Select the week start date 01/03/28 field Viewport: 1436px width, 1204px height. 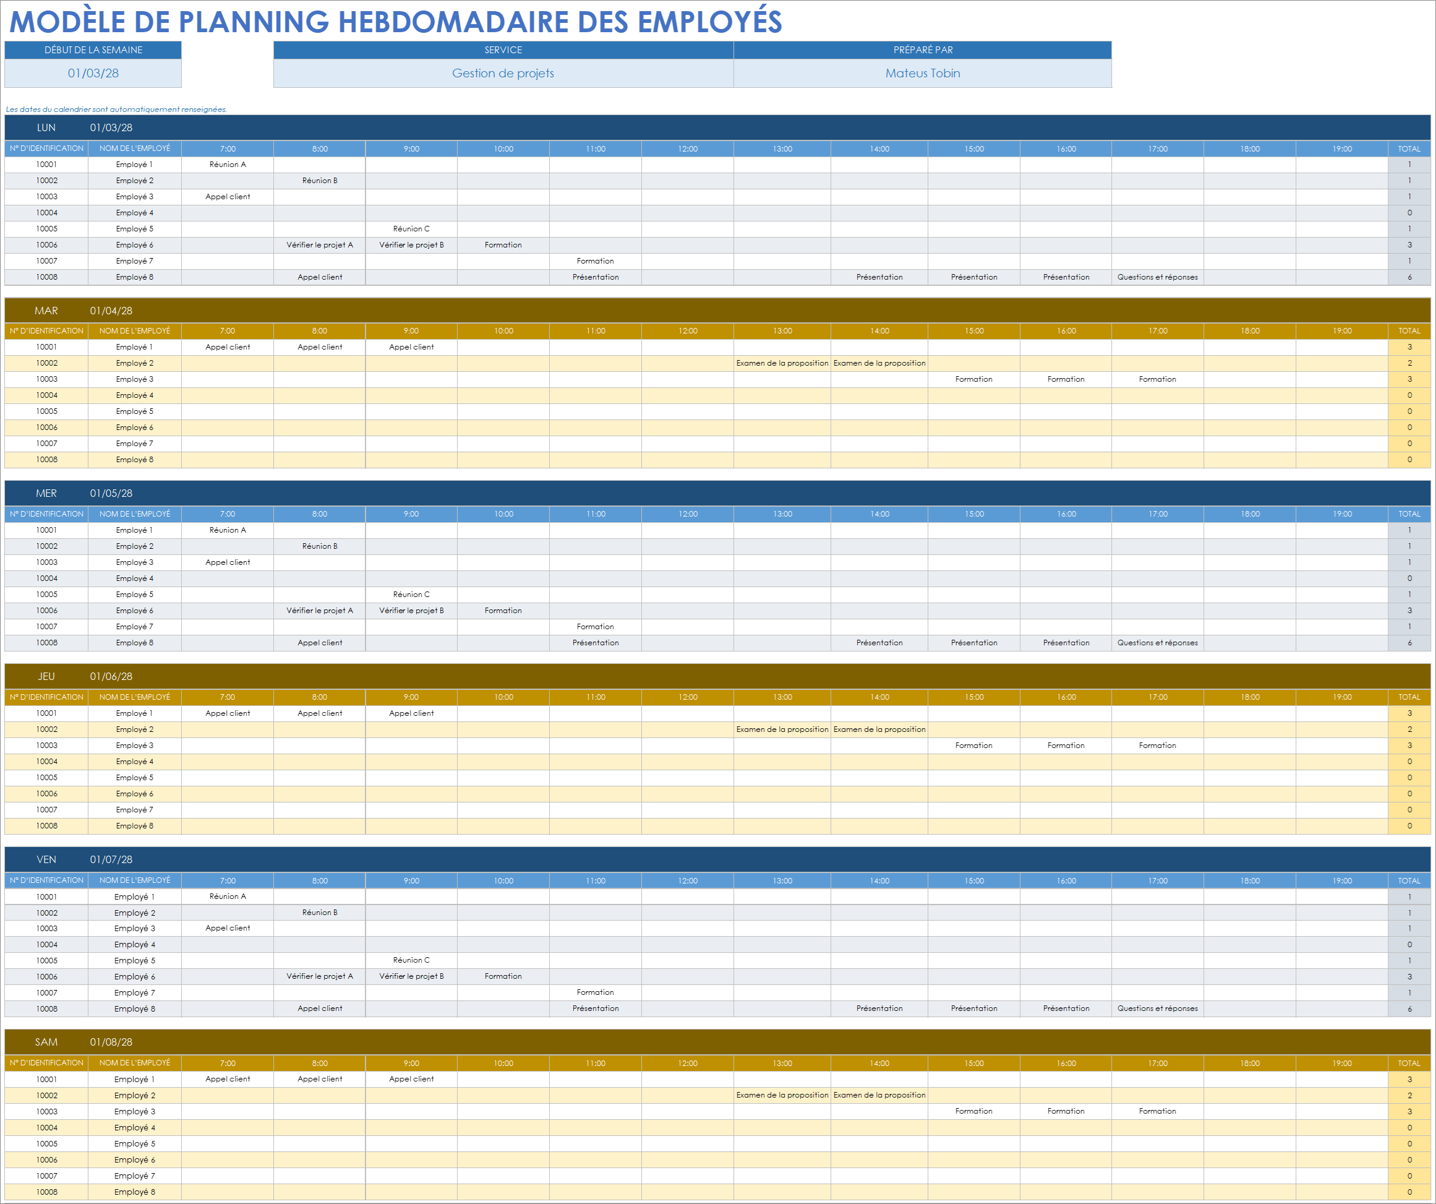click(93, 73)
